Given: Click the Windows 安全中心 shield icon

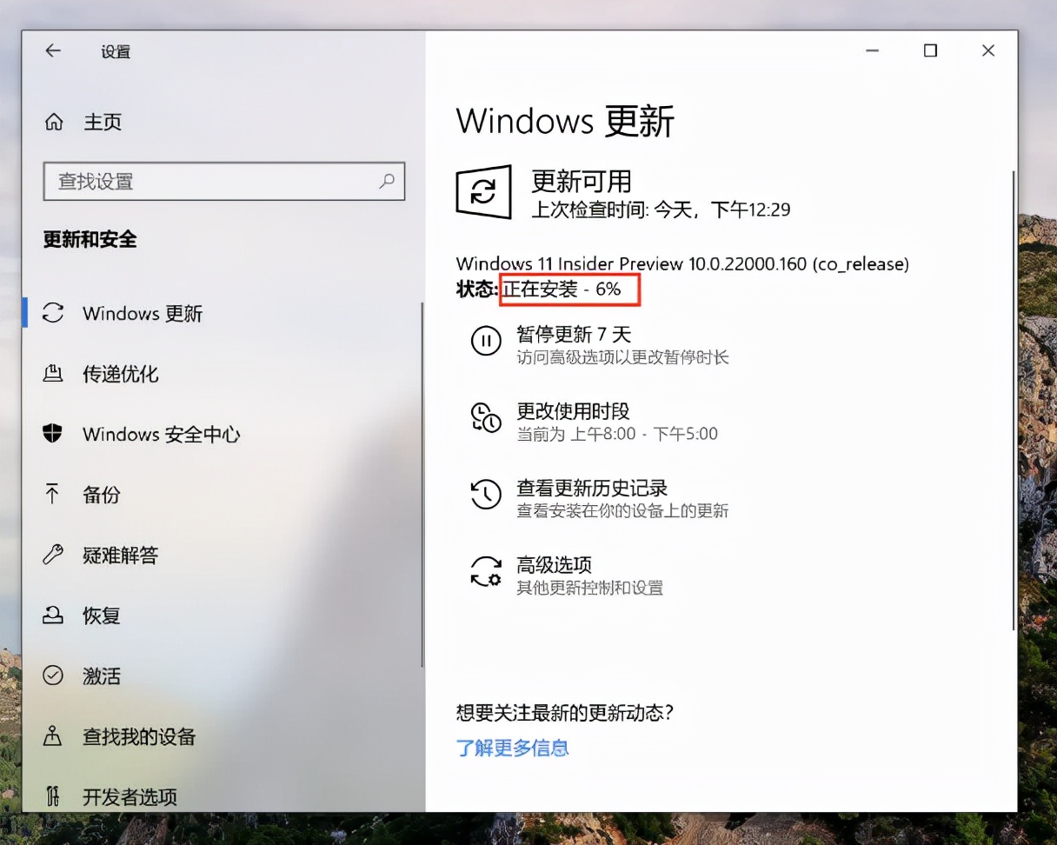Looking at the screenshot, I should click(x=54, y=434).
